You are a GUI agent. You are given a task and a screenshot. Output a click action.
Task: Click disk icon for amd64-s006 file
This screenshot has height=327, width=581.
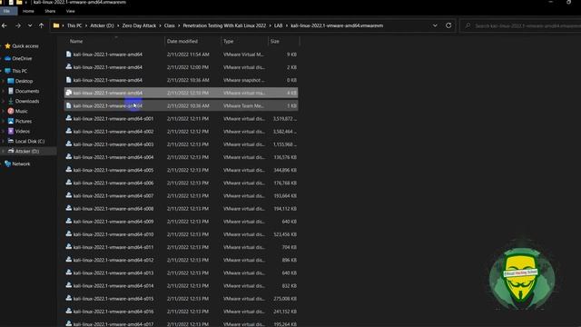(69, 183)
